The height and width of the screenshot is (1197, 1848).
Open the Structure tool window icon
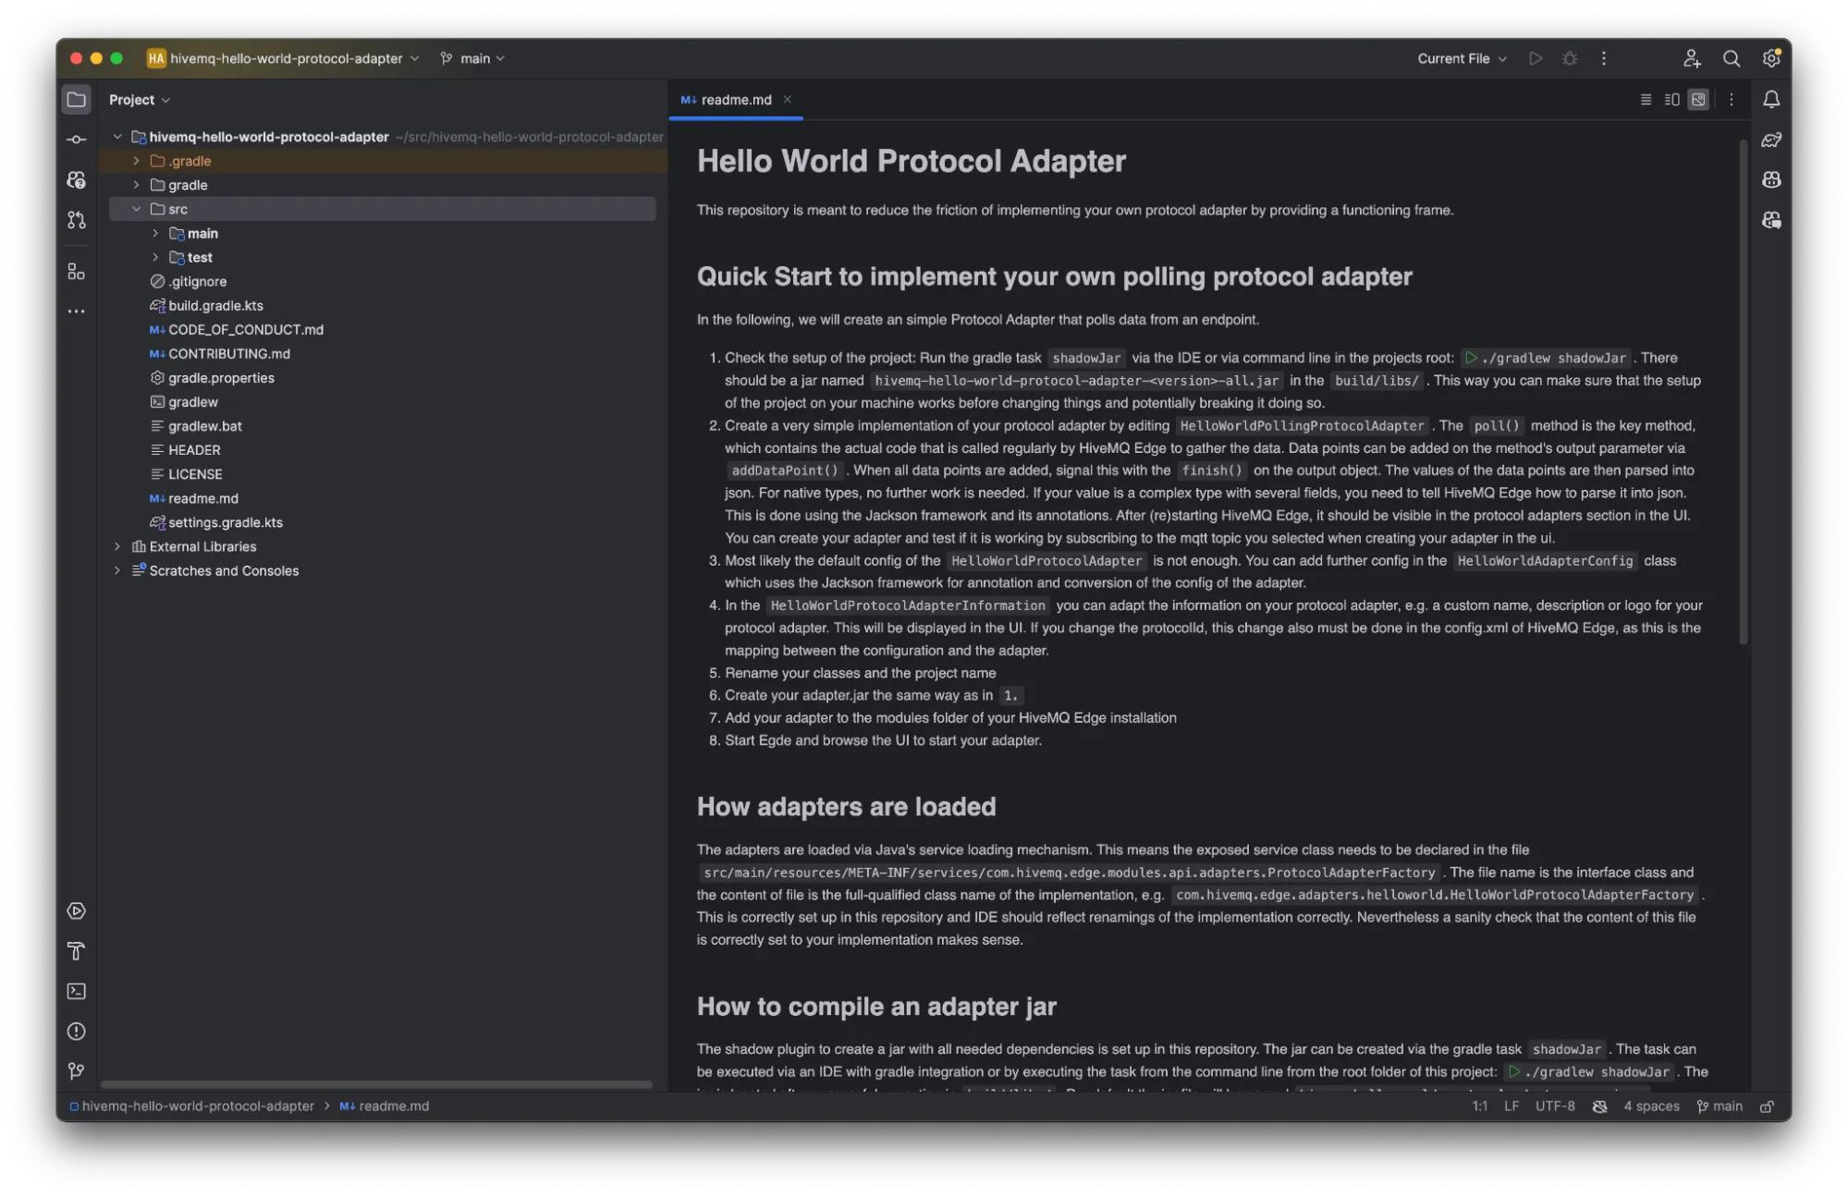point(77,272)
